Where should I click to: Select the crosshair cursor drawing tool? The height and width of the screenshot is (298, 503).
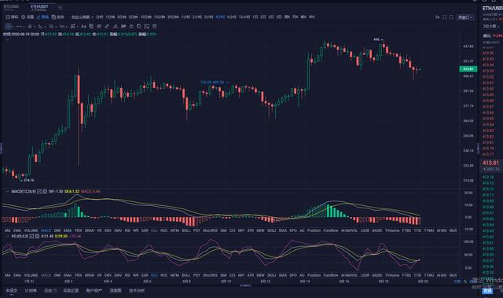pyautogui.click(x=9, y=26)
